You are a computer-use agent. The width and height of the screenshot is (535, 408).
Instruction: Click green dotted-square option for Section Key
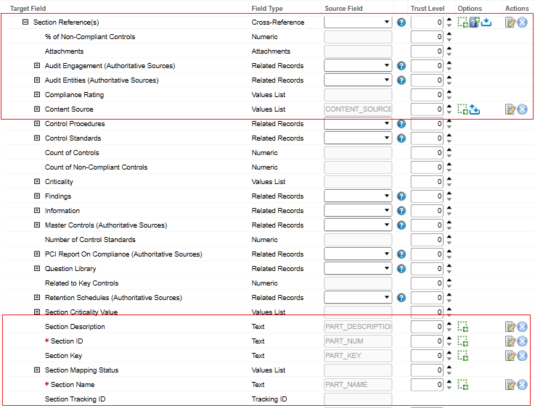pos(462,356)
